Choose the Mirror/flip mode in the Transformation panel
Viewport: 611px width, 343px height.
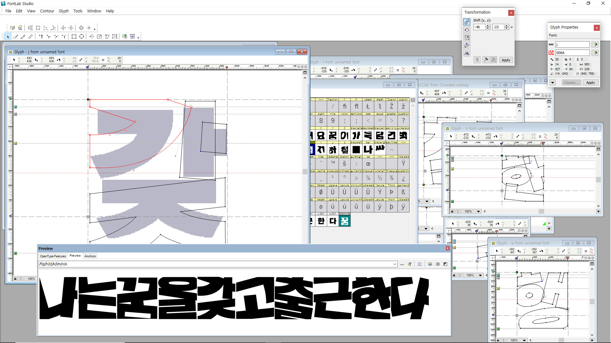467,53
